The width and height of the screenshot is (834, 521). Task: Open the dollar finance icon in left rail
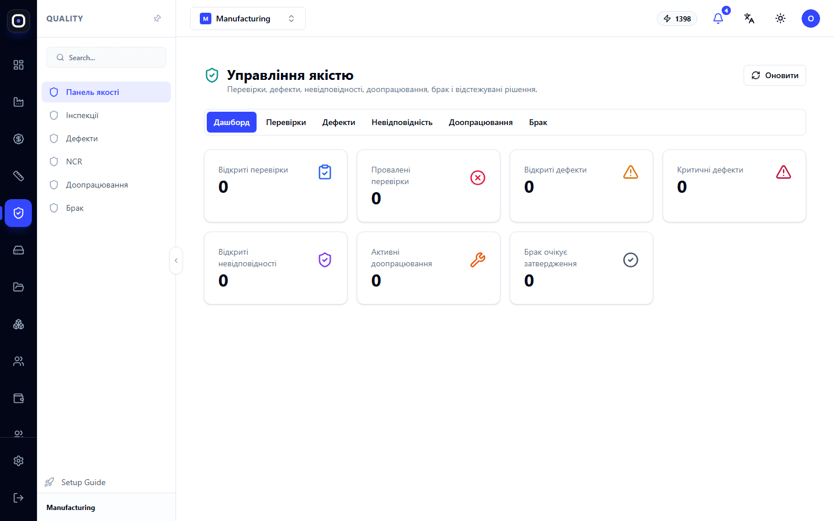(x=19, y=139)
